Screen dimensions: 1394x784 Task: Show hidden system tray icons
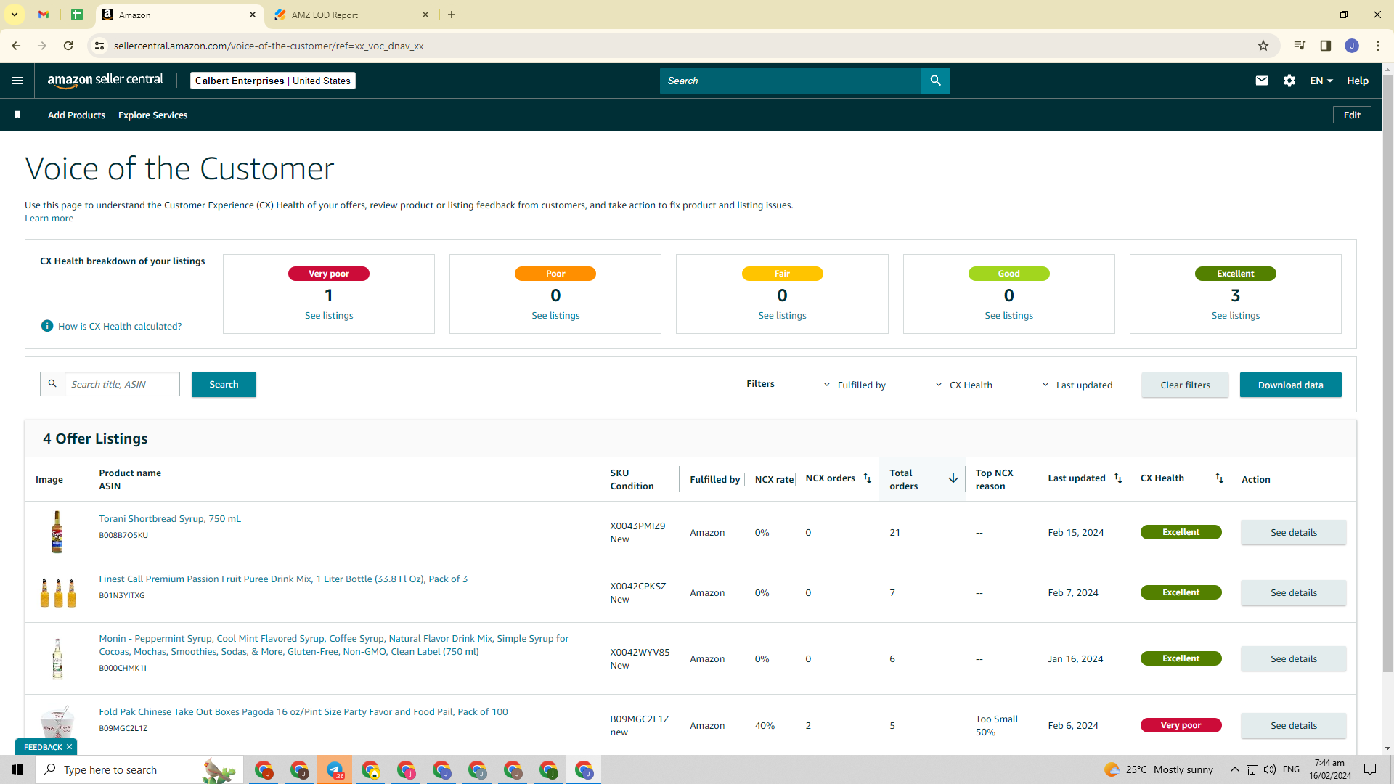(1234, 769)
